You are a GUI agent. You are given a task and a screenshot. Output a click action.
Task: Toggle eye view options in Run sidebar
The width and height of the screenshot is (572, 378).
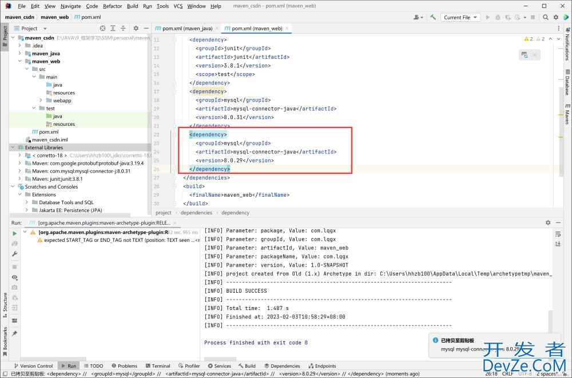tap(15, 277)
